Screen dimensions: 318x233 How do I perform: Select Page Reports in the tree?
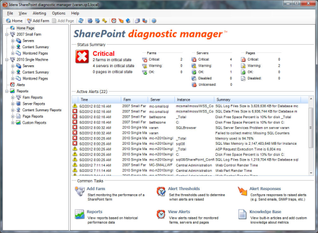click(33, 116)
